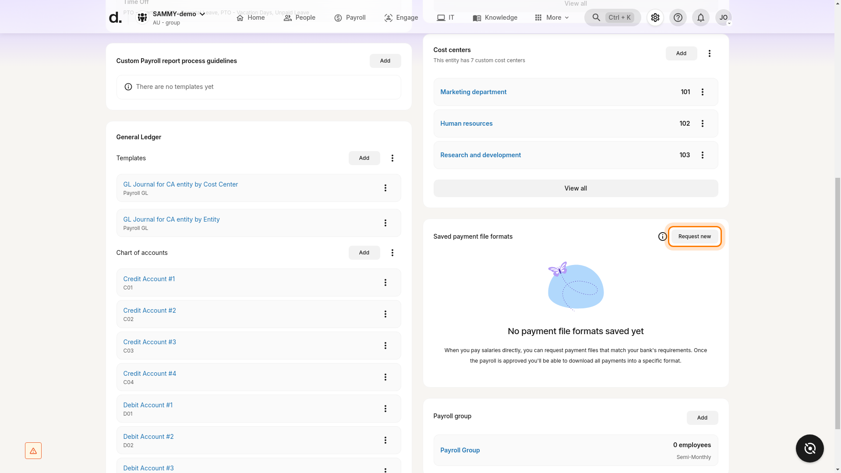
Task: Expand the More navigation dropdown
Action: tap(551, 18)
